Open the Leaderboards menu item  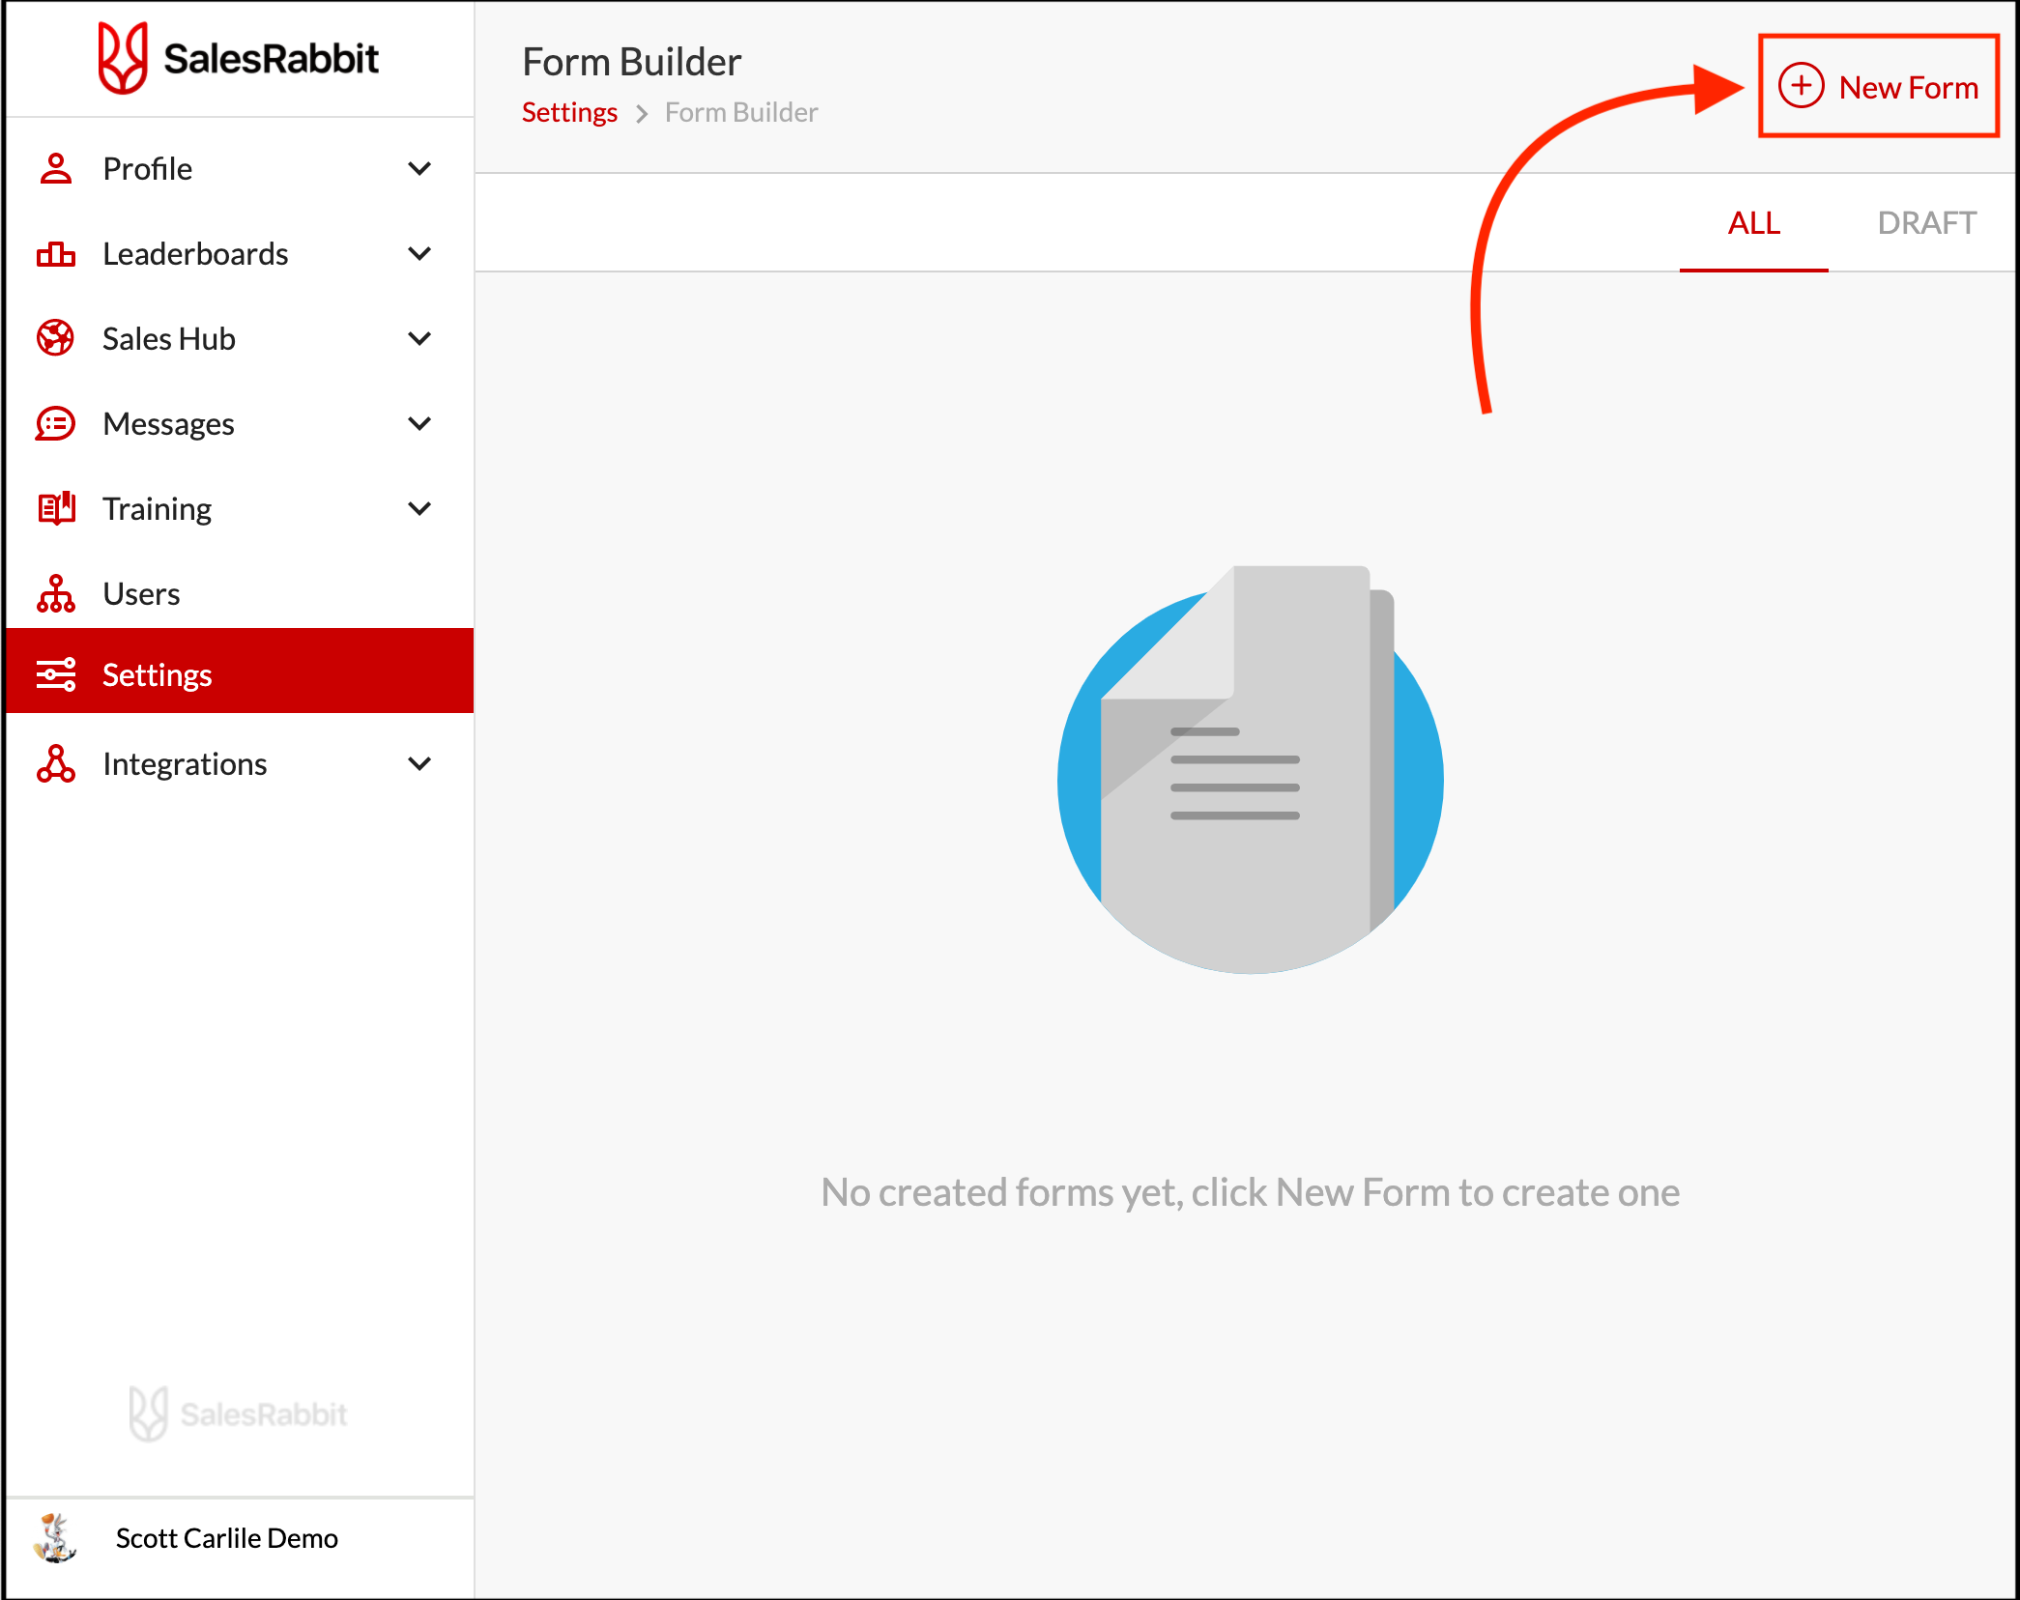click(x=240, y=253)
